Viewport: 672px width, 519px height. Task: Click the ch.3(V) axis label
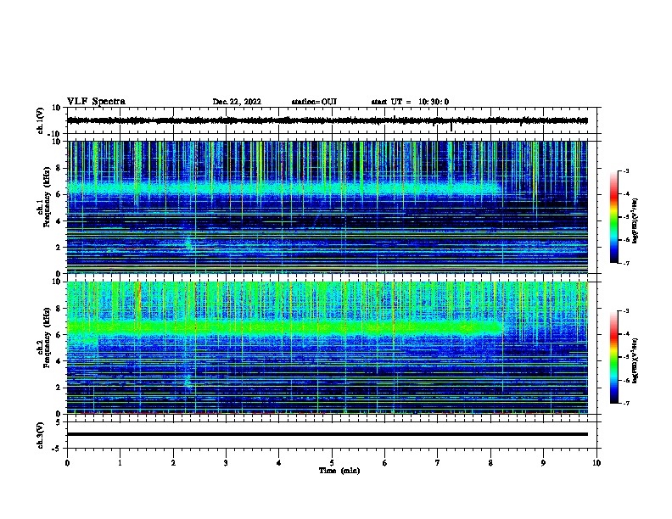(40, 435)
